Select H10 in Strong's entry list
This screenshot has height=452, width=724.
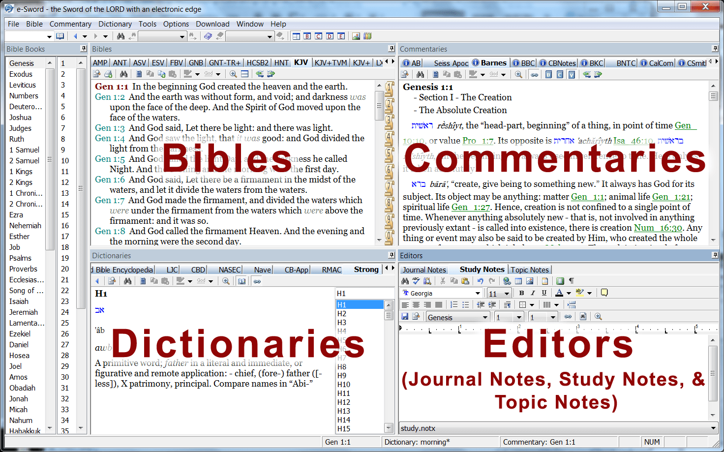[344, 384]
